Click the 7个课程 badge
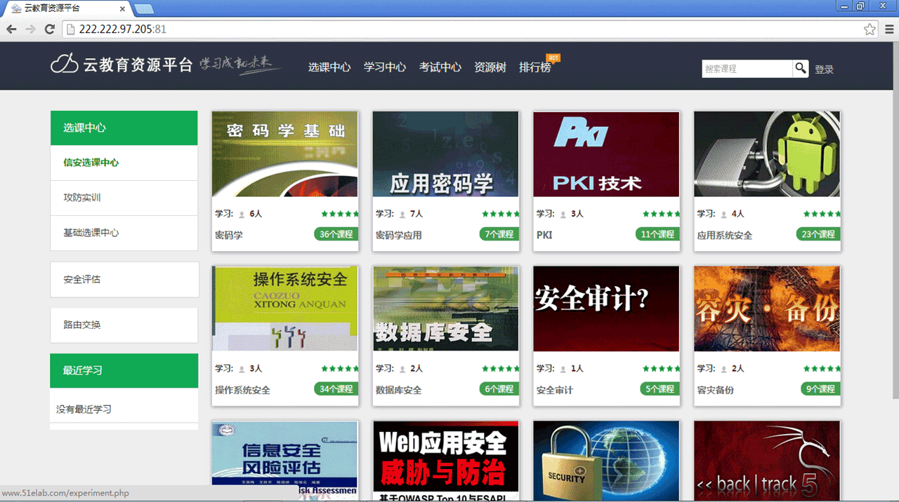Viewport: 899px width, 502px height. [x=499, y=234]
